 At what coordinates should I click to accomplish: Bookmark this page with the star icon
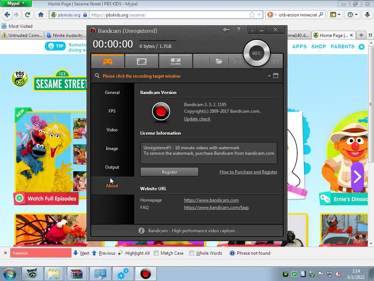click(x=252, y=15)
